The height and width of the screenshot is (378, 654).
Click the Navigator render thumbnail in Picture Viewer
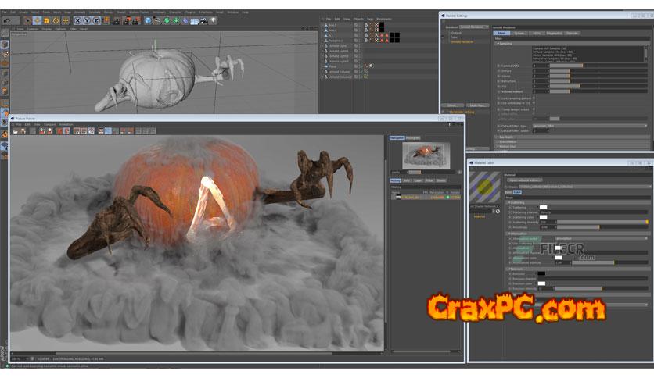(426, 155)
